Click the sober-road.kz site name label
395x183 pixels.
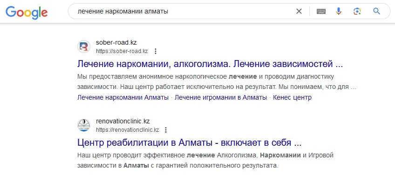[116, 42]
